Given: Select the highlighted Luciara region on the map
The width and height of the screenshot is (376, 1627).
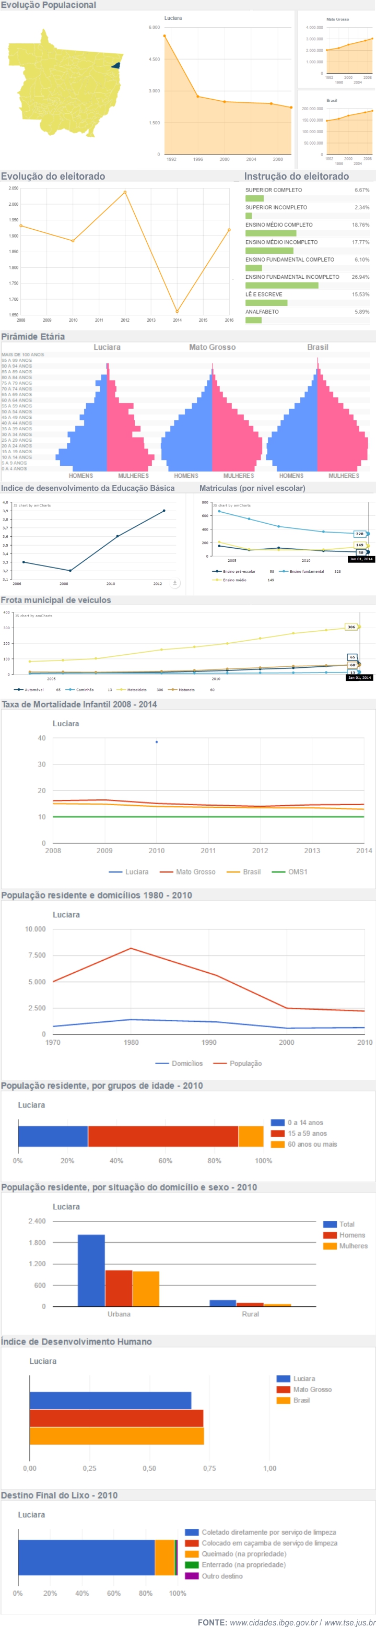Looking at the screenshot, I should tap(115, 65).
